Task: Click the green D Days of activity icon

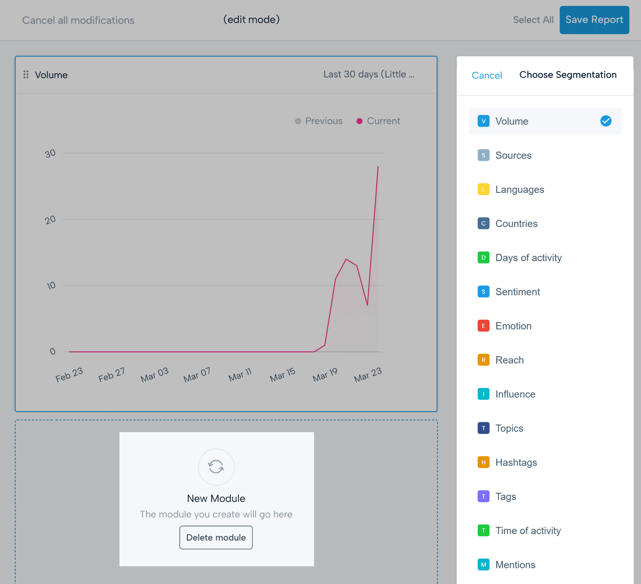Action: pos(483,258)
